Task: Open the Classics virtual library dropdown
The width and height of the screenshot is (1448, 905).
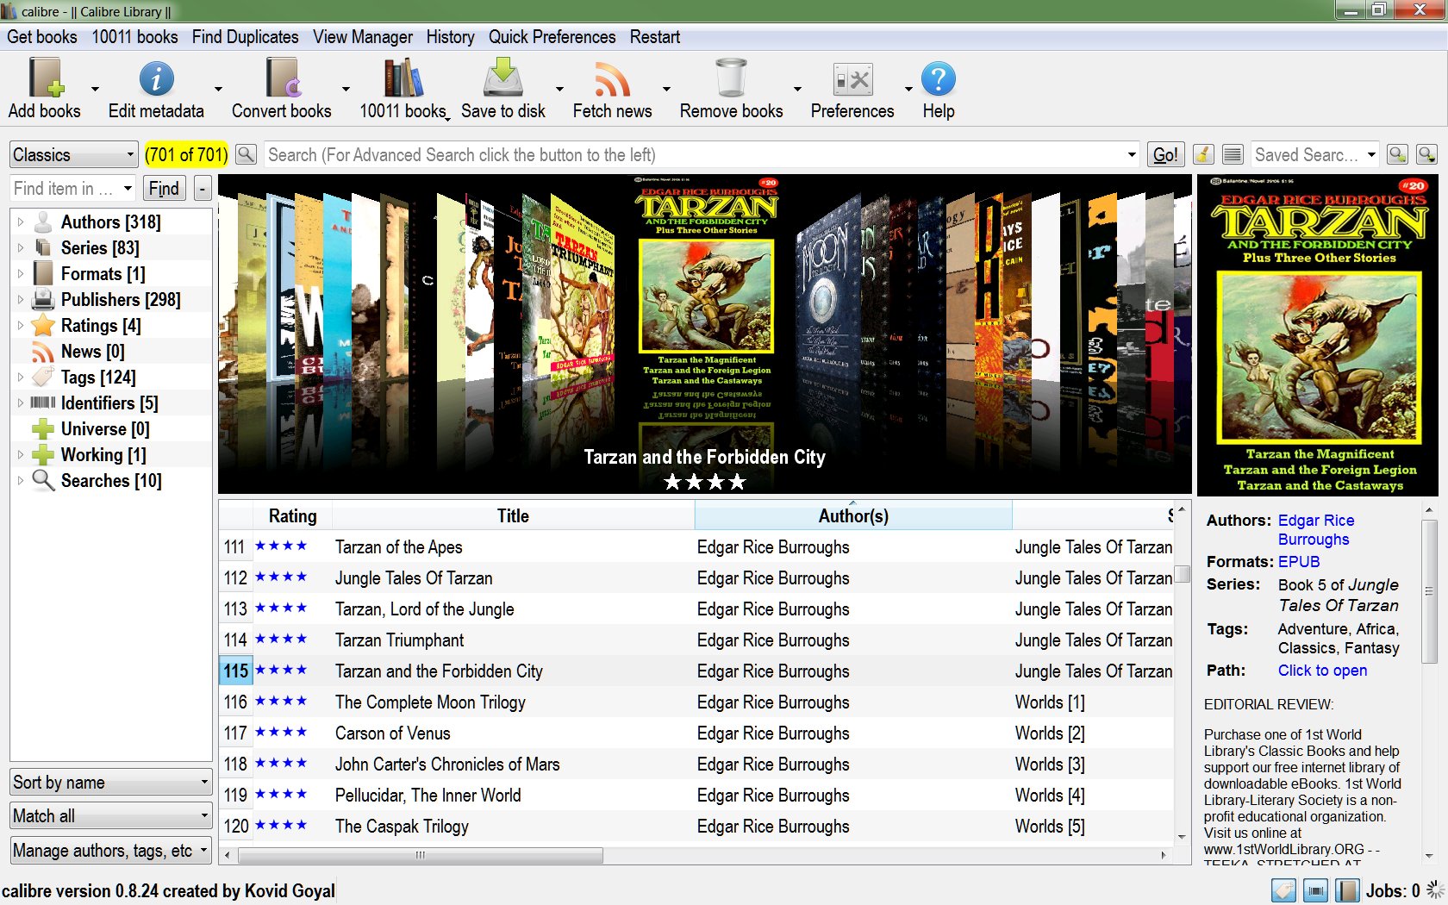Action: pos(74,154)
